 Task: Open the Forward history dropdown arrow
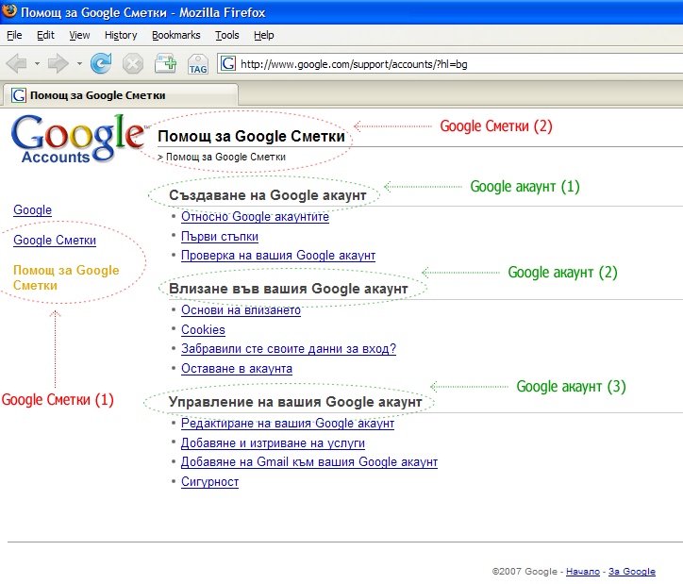(x=79, y=63)
